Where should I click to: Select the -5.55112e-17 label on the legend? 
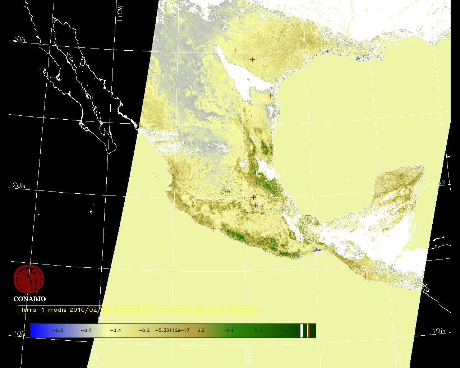(172, 330)
